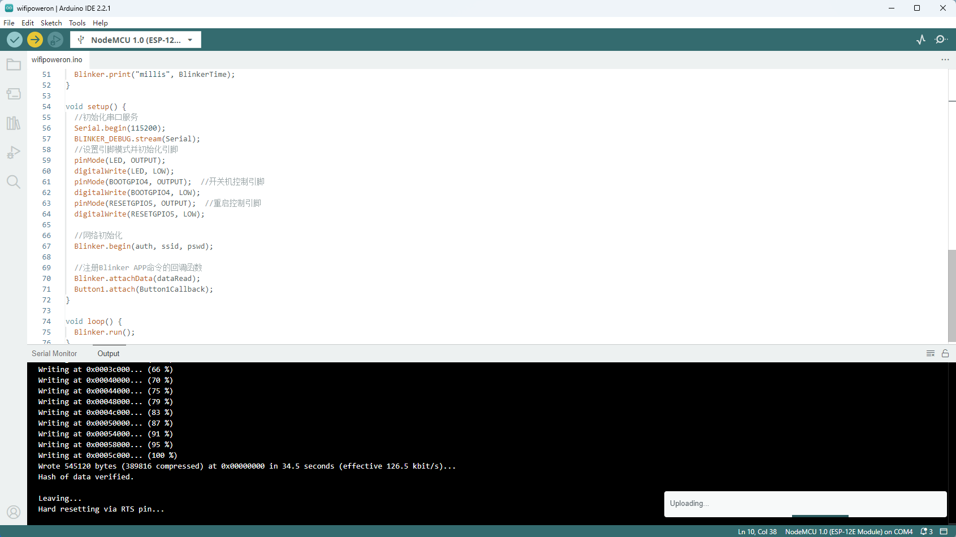Open the Tools menu
The height and width of the screenshot is (537, 956).
coord(77,23)
